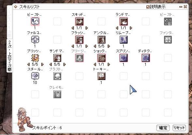Decrease Ankle Snare level with left arrow
The image size is (192, 135).
(95, 46)
